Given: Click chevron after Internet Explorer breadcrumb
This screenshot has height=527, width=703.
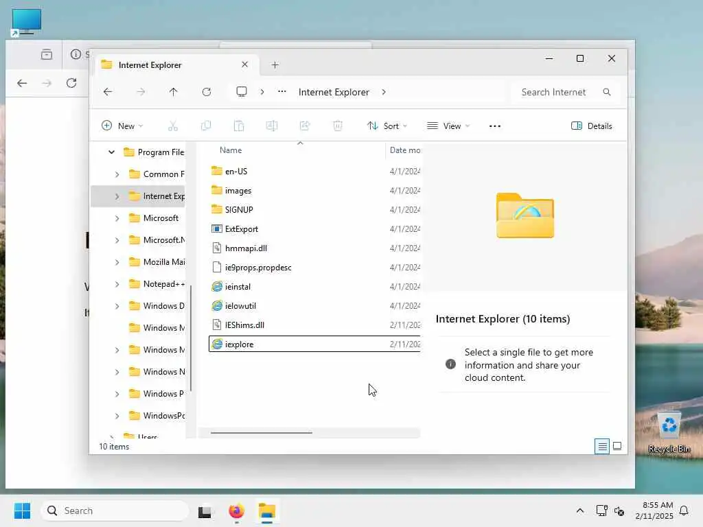Looking at the screenshot, I should tap(384, 92).
